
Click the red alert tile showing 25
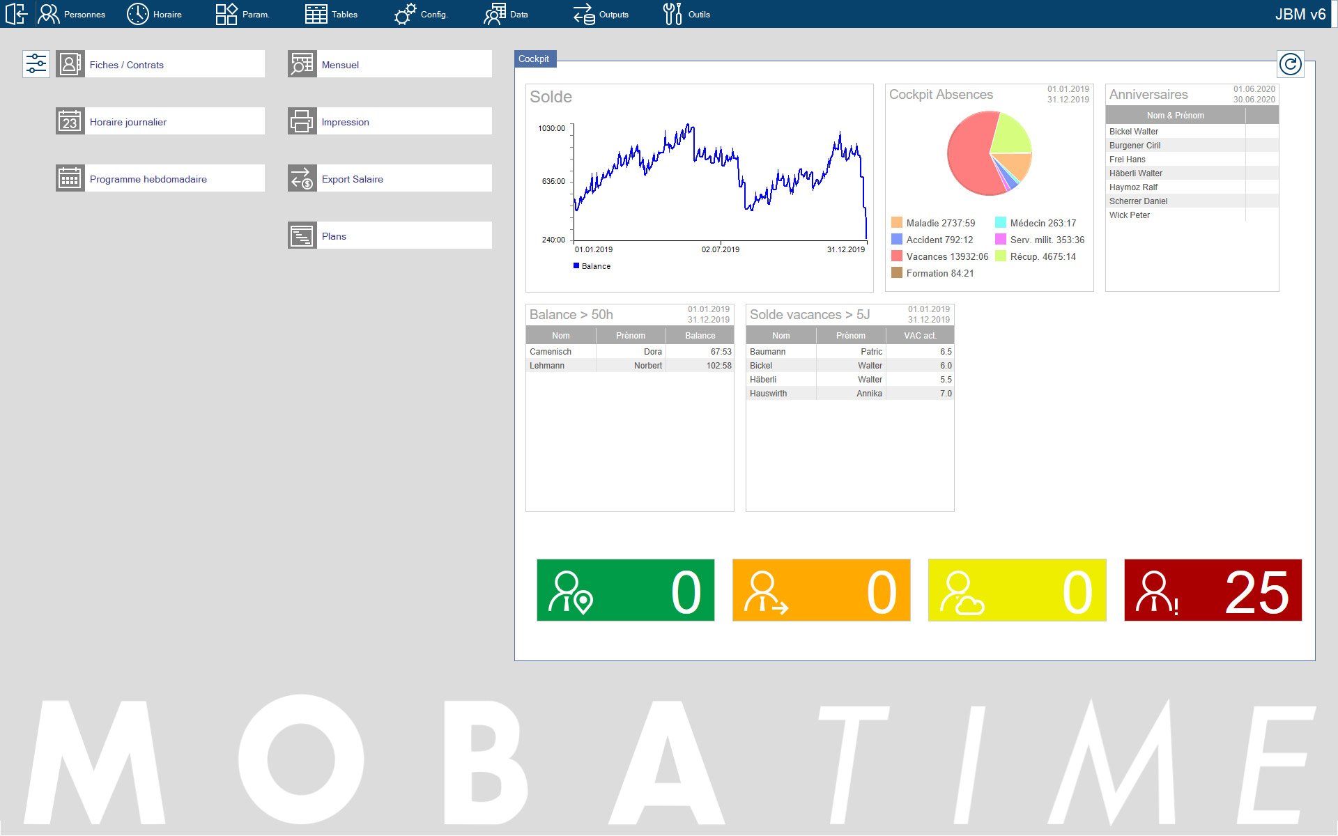click(x=1213, y=590)
